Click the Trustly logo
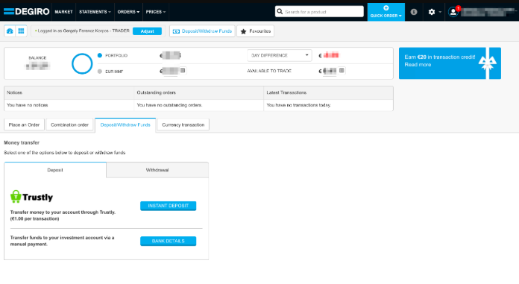 [31, 197]
